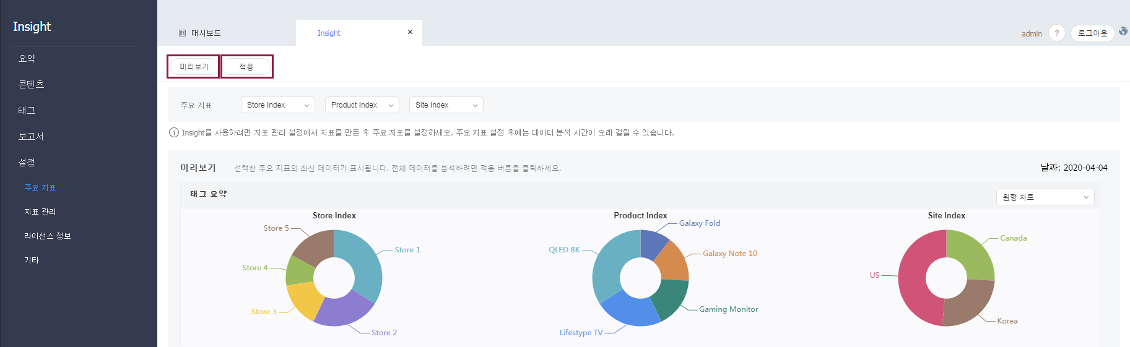Go to 보고서 in the sidebar
The height and width of the screenshot is (347, 1130).
coord(31,136)
